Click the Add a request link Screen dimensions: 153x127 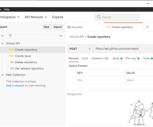pyautogui.click(x=15, y=85)
